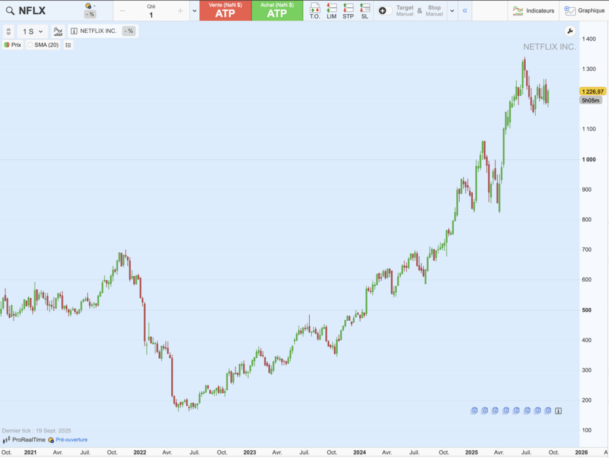609x458 pixels.
Task: Expand the Stop Manuel dropdown chevron
Action: (x=453, y=11)
